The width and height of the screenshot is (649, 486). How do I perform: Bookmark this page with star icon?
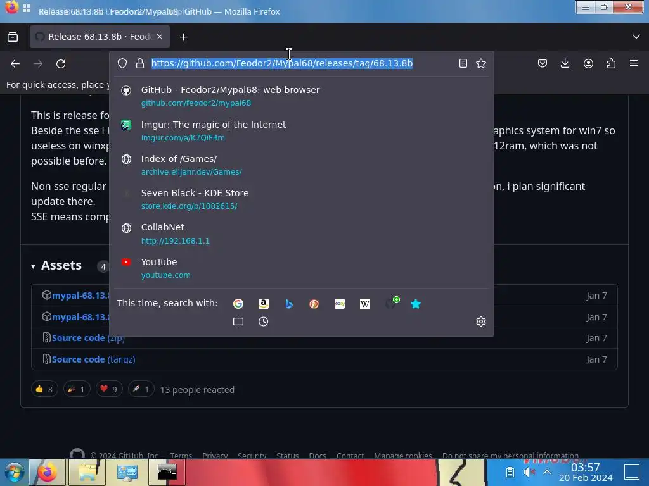click(x=481, y=63)
